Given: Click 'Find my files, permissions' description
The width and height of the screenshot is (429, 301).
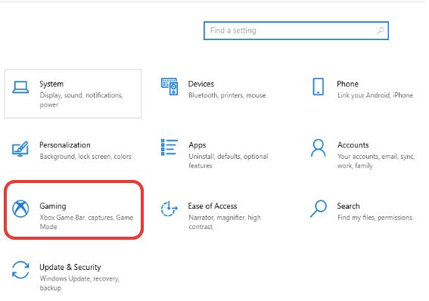Looking at the screenshot, I should [375, 218].
